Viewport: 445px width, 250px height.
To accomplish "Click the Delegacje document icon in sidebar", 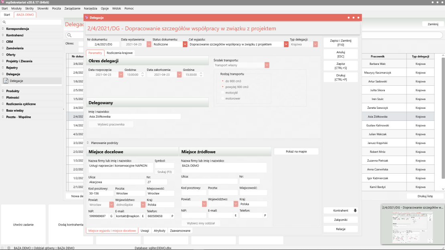I will point(6,81).
